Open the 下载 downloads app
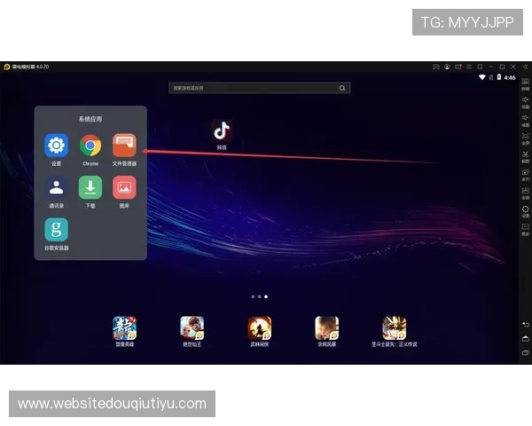The height and width of the screenshot is (426, 532). [90, 187]
